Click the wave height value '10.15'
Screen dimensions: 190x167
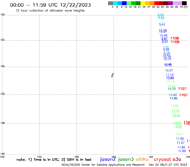click(167, 59)
